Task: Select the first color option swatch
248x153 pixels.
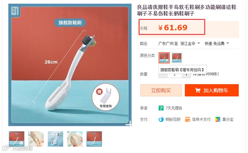Action: (x=164, y=58)
